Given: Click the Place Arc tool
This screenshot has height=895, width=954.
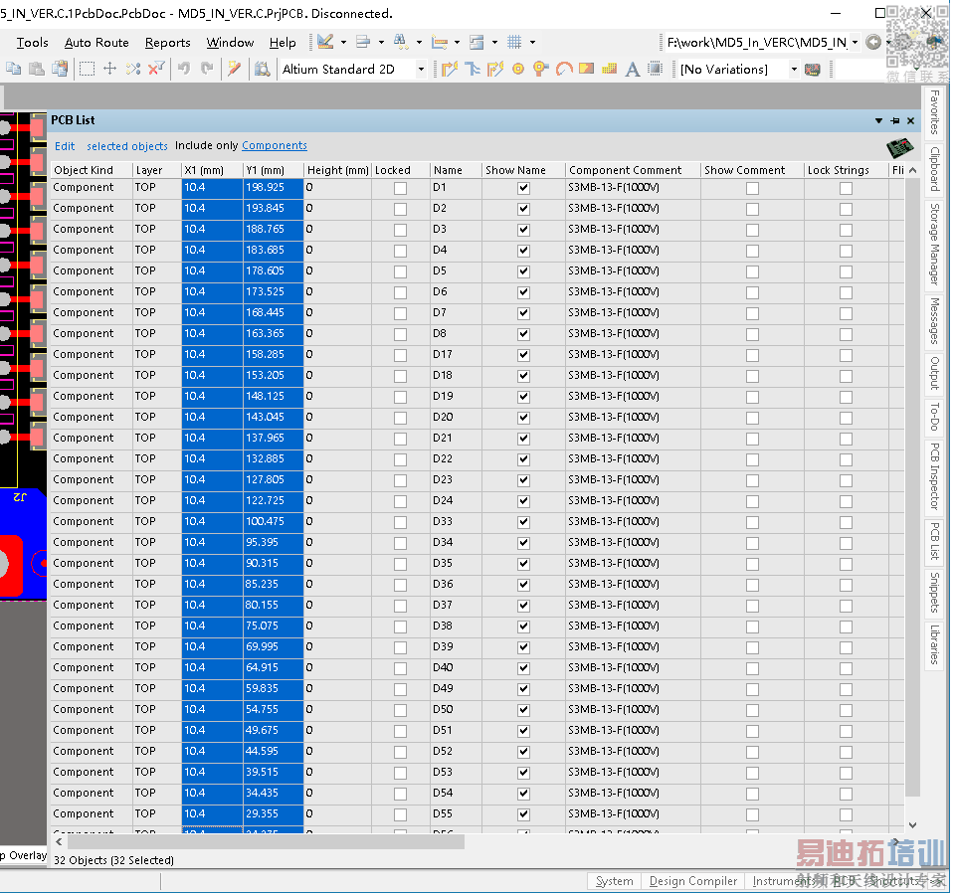Looking at the screenshot, I should tap(563, 70).
